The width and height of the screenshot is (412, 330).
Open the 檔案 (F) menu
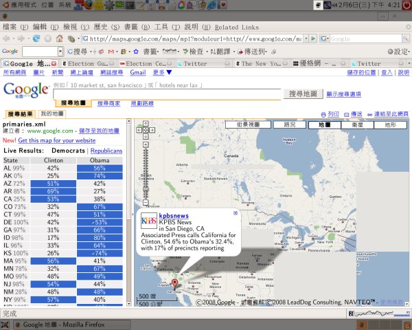click(15, 27)
